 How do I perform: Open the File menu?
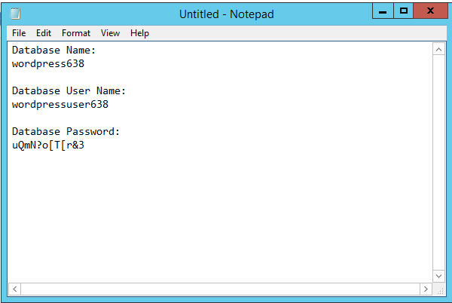pyautogui.click(x=19, y=33)
